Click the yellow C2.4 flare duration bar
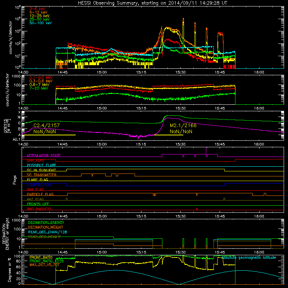The width and height of the screenshot is (288, 288). tap(49, 135)
